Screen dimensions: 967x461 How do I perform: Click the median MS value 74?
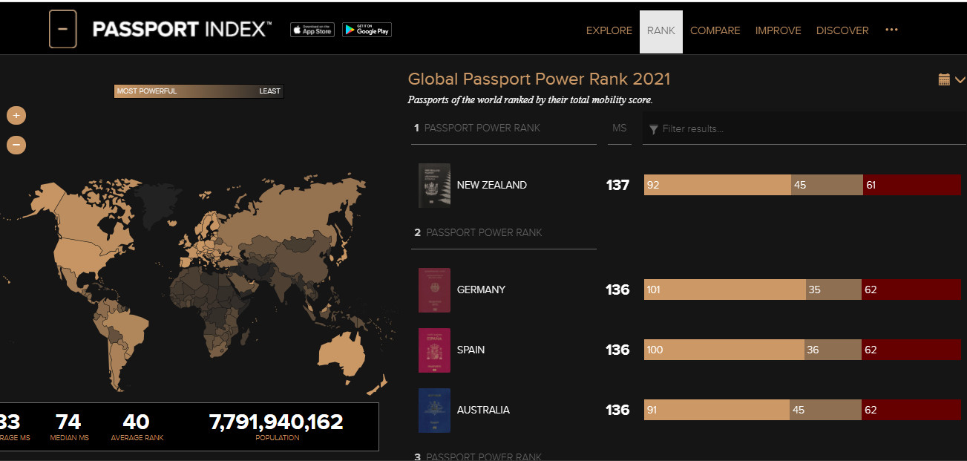(x=68, y=422)
